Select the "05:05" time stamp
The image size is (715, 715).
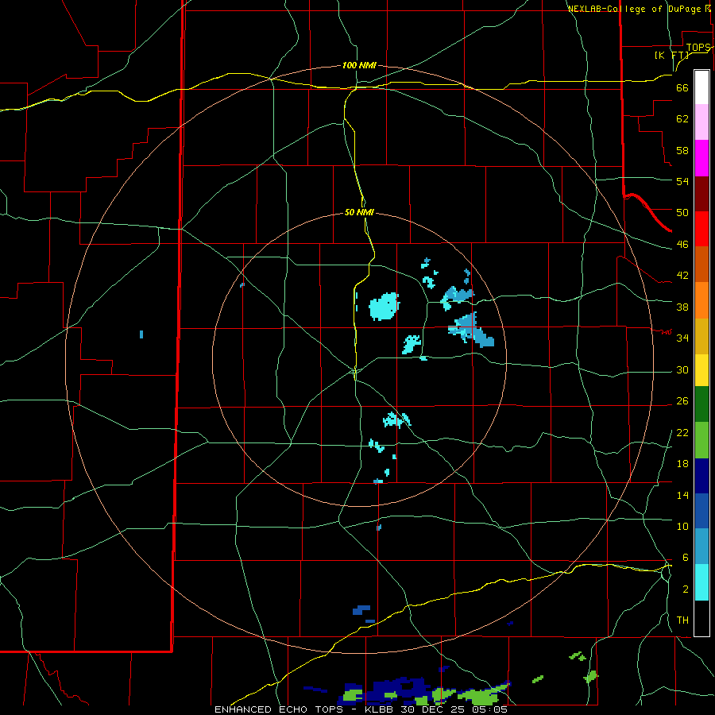pos(490,709)
